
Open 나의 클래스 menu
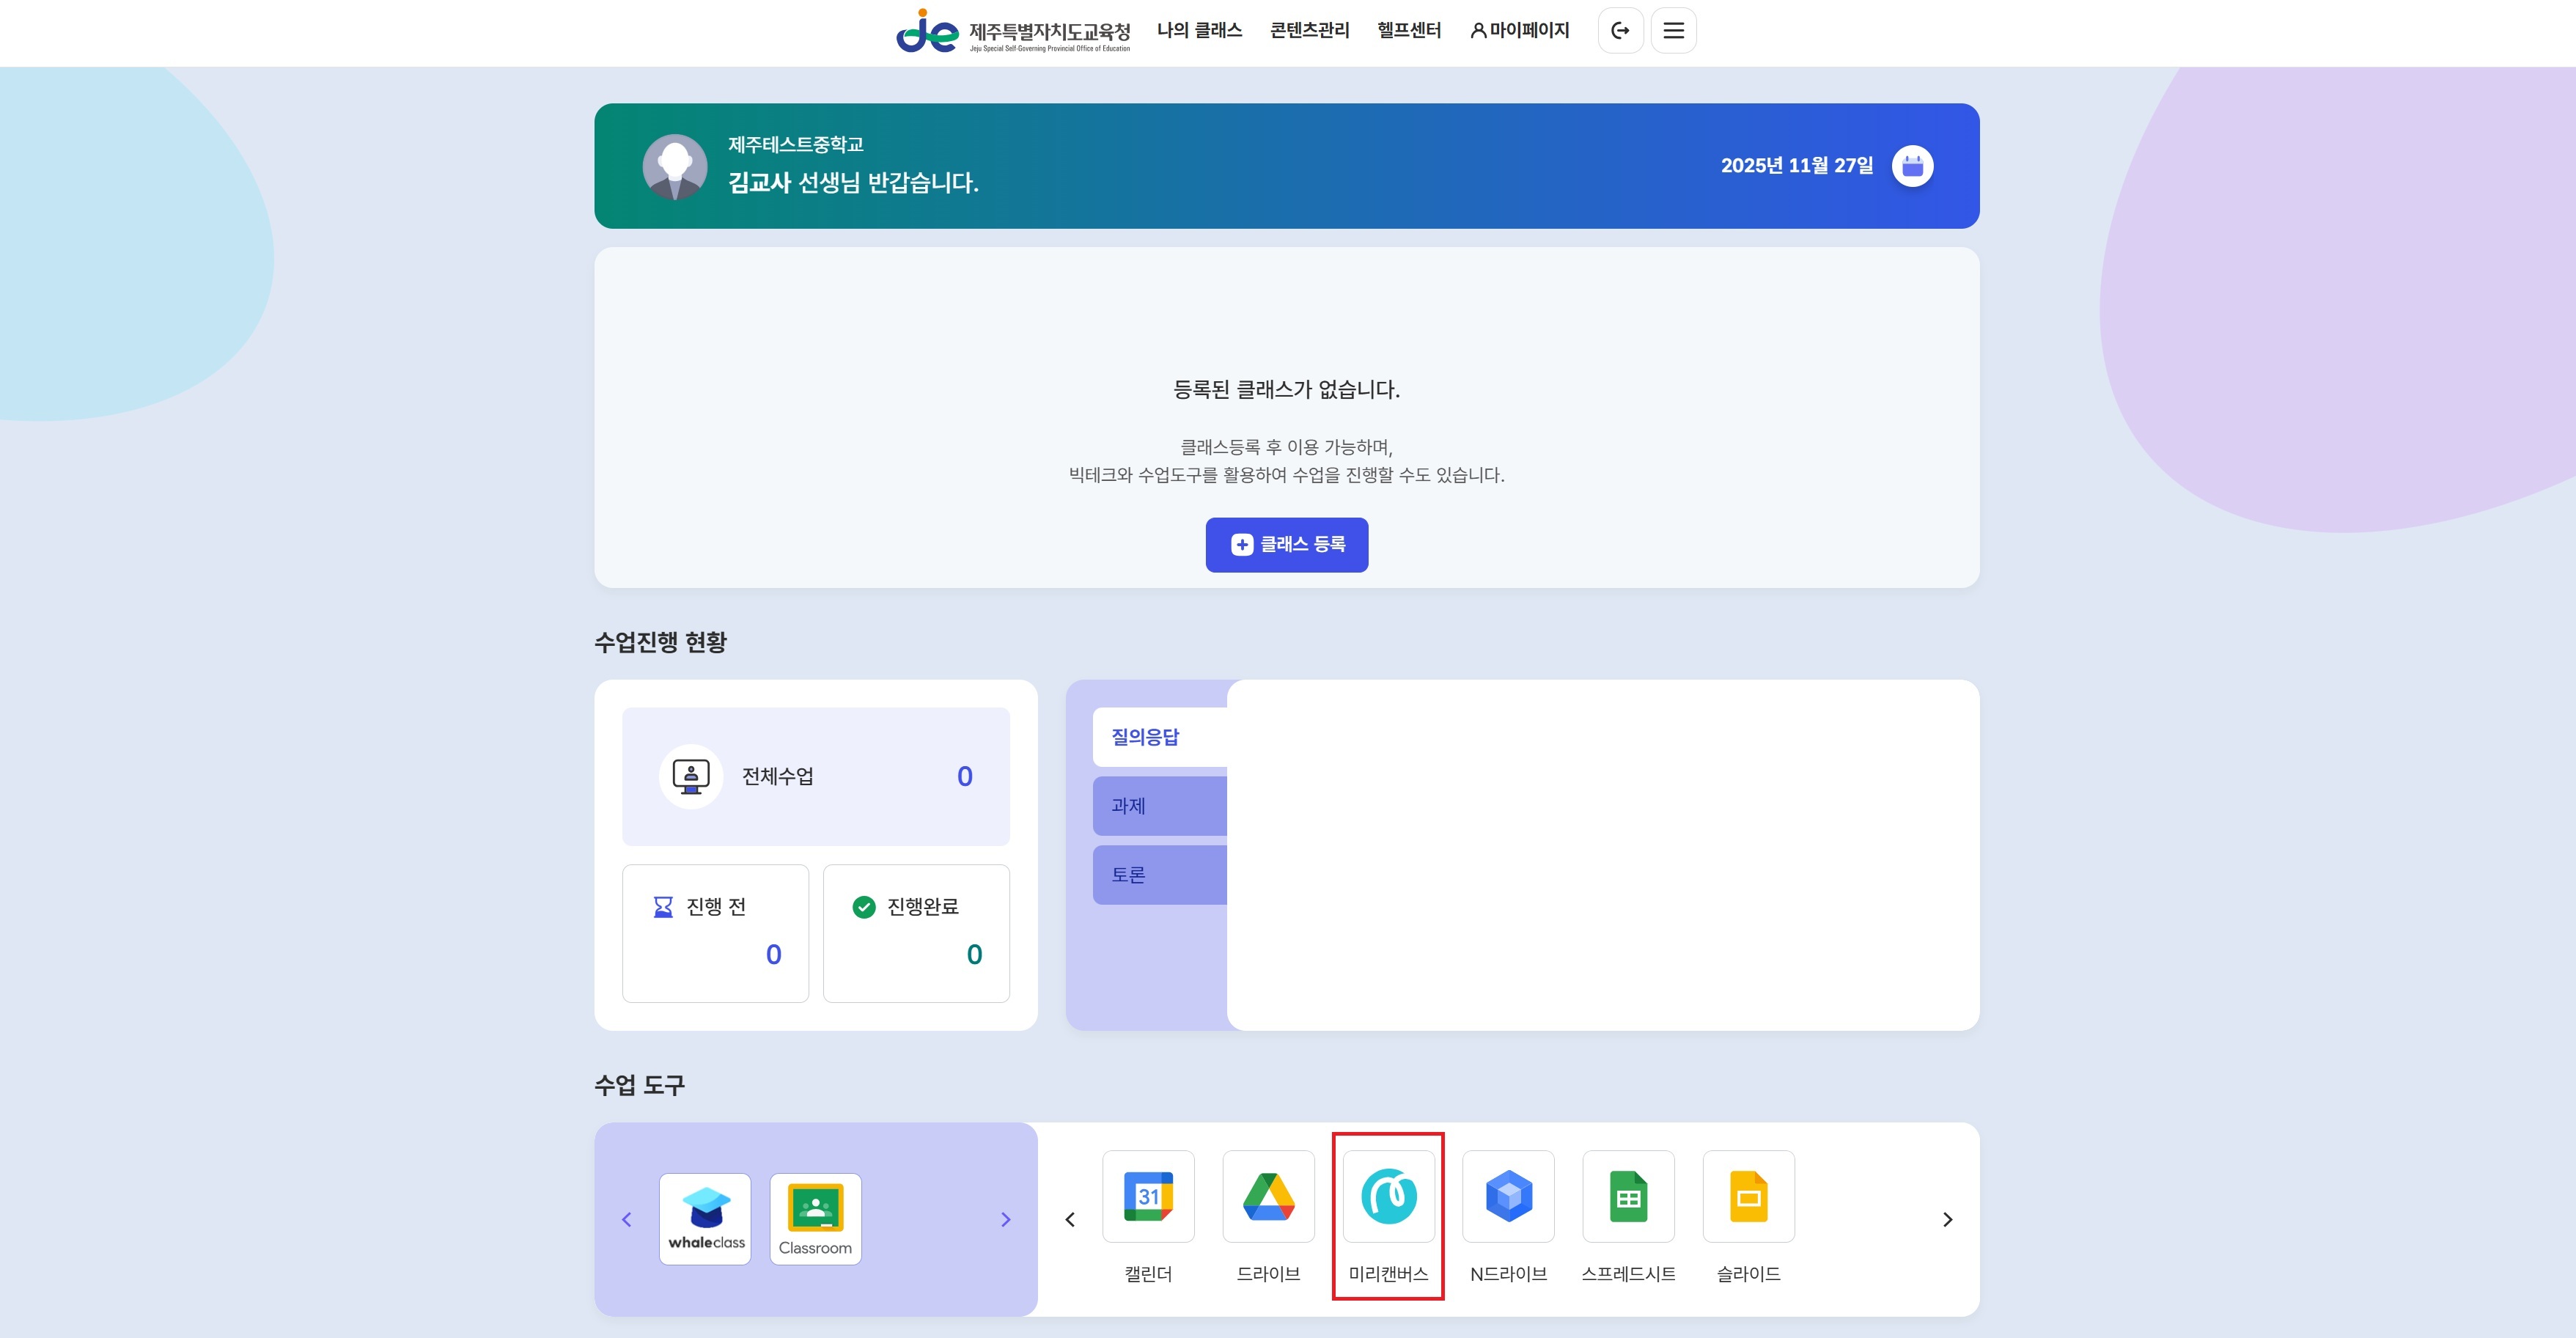coord(1199,30)
